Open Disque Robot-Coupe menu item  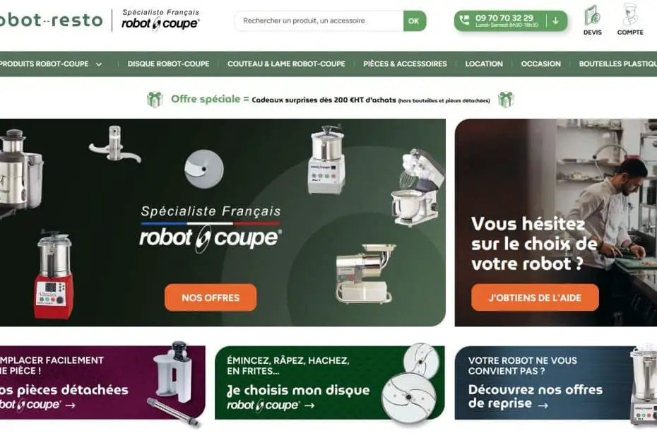coord(168,64)
